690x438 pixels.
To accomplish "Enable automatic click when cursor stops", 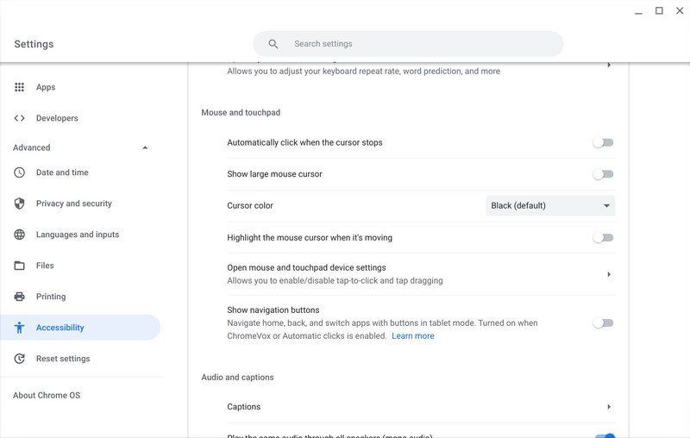I will click(603, 143).
